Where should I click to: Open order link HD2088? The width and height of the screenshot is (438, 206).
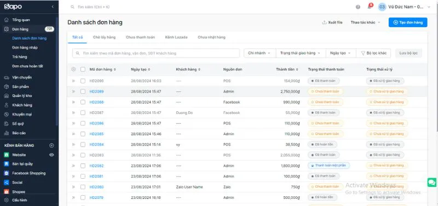pyautogui.click(x=96, y=102)
